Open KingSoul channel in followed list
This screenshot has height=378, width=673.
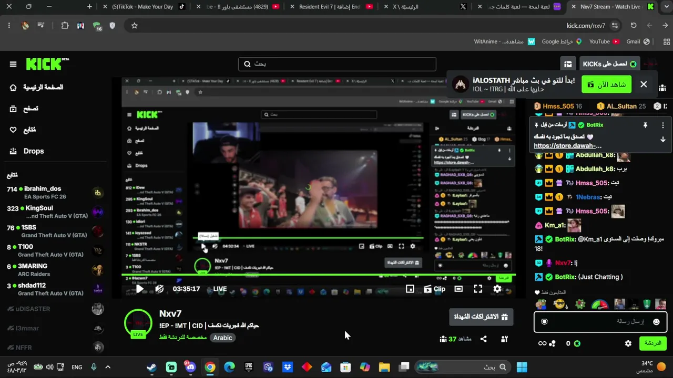click(x=55, y=212)
